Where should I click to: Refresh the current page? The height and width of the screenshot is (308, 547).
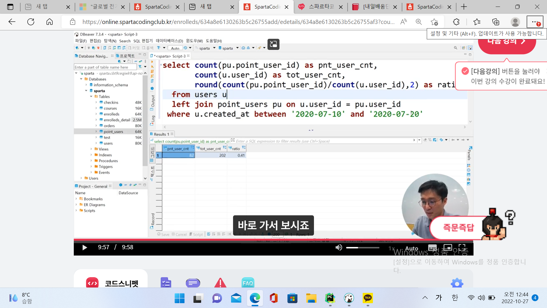tap(31, 22)
